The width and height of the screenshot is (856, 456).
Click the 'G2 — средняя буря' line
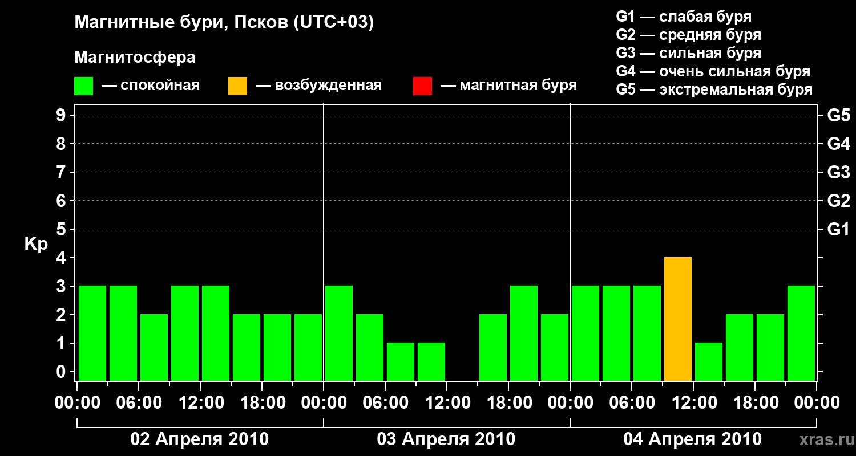coord(689,35)
